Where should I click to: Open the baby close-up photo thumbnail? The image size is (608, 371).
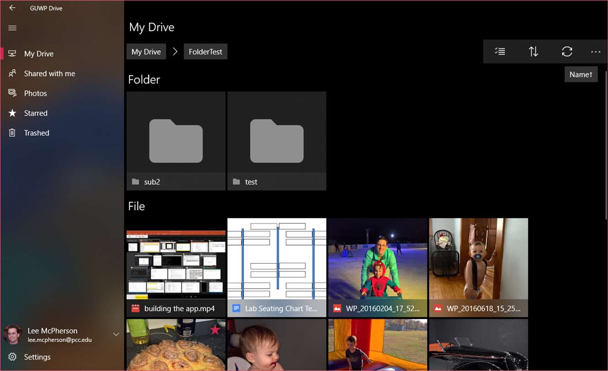[277, 345]
